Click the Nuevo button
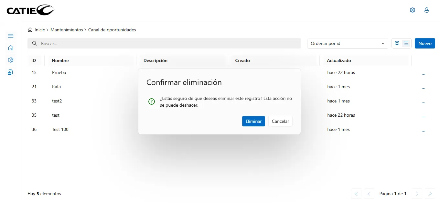Screen dimensions: 440x203 (x=425, y=43)
